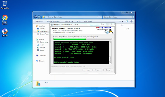The width and height of the screenshot is (165, 97).
Task: Click the 'Volume 1' C NTFS row
Action: tap(76, 47)
